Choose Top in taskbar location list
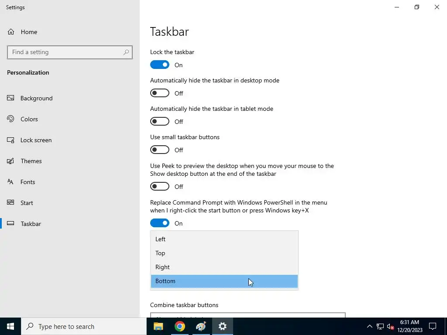Screen dimensions: 447x335 coord(224,253)
